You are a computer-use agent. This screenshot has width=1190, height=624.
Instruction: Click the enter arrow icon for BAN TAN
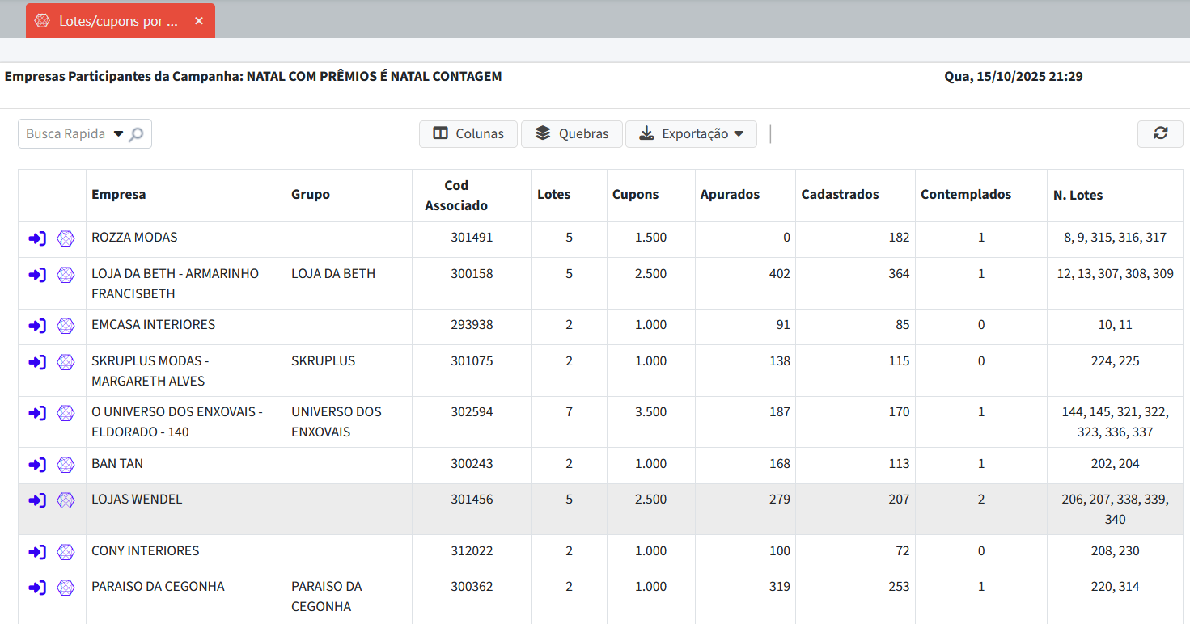pyautogui.click(x=37, y=465)
